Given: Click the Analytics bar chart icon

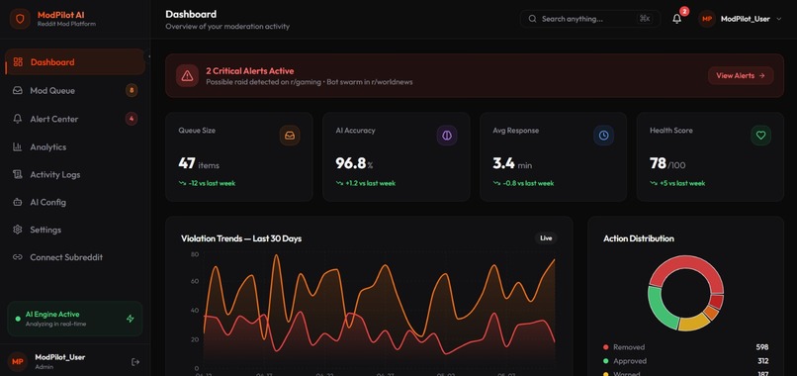Looking at the screenshot, I should pos(18,147).
